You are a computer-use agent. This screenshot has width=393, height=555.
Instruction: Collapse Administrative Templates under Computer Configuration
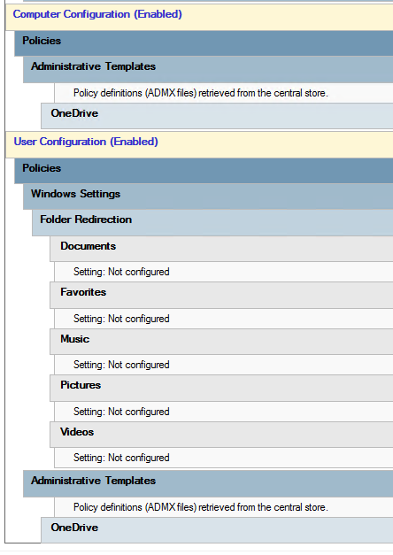pos(208,69)
